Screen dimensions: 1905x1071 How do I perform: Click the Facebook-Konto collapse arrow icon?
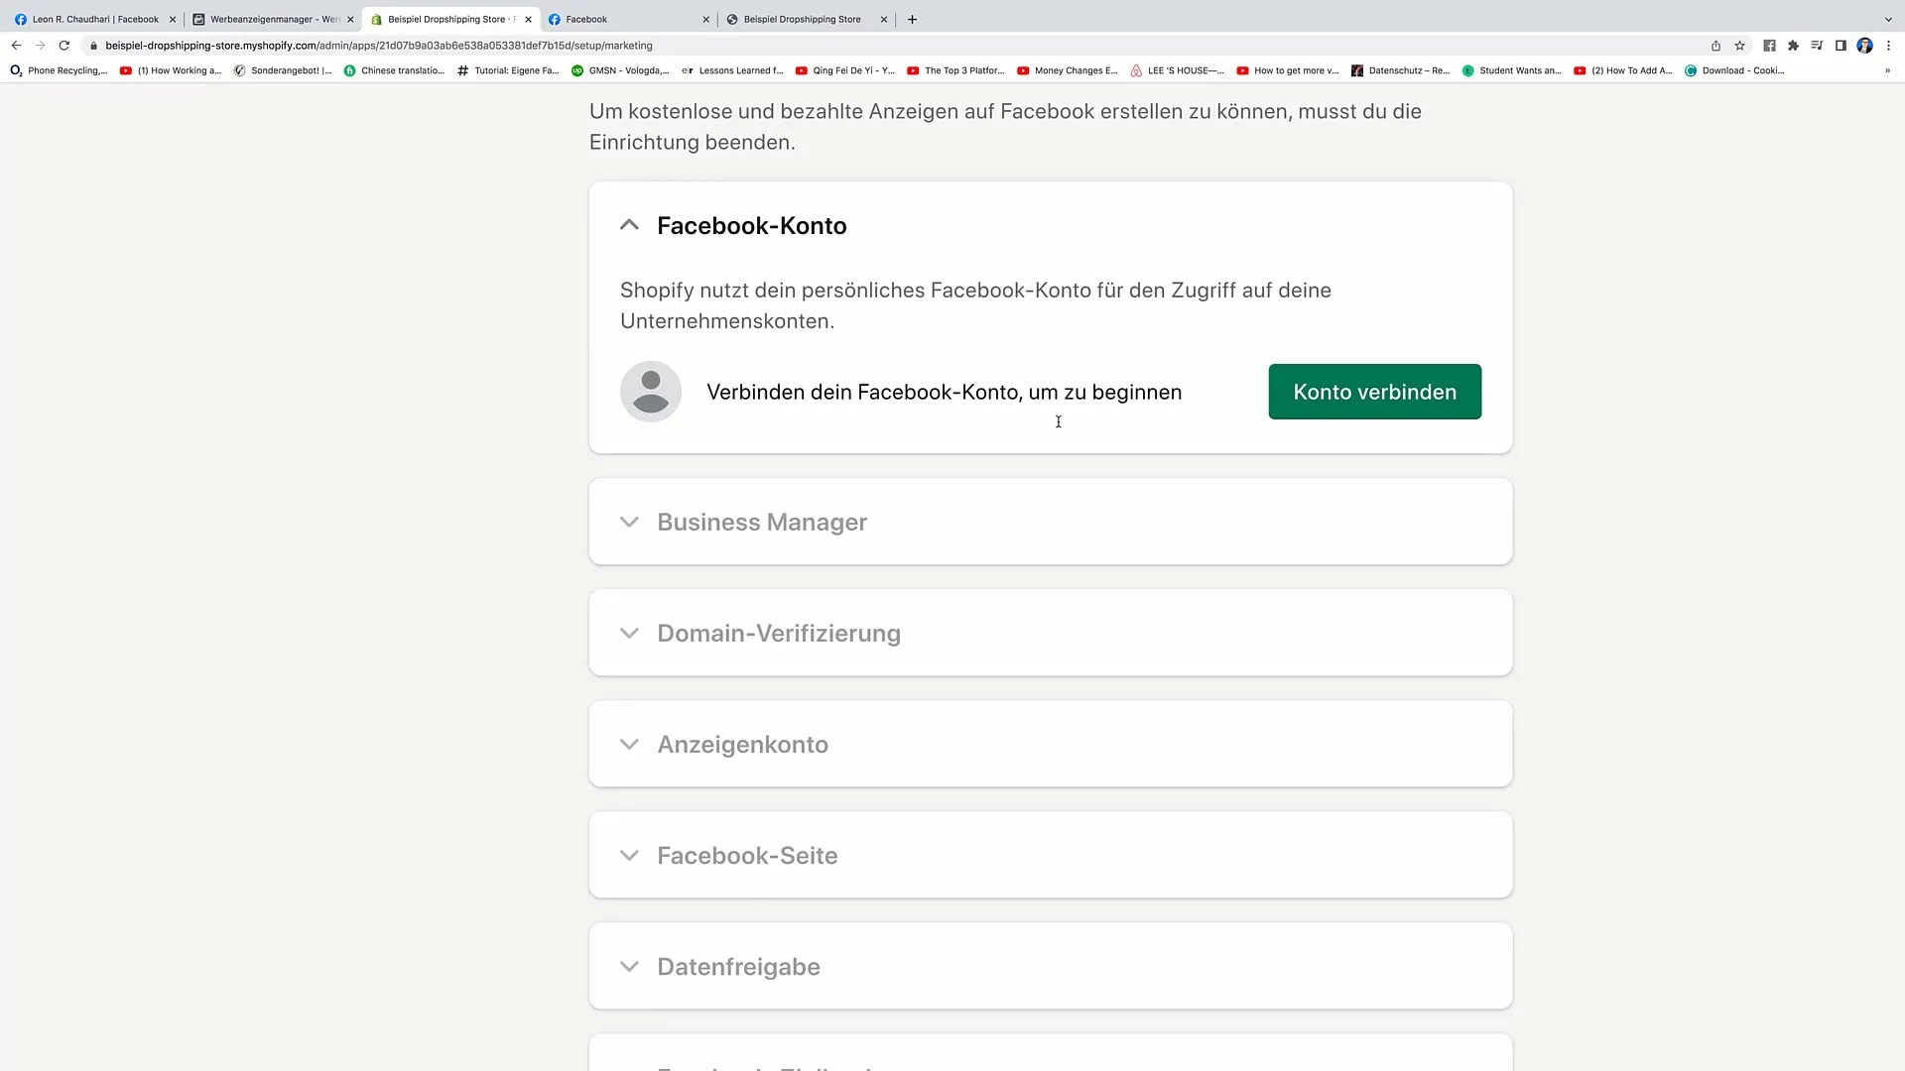(x=629, y=225)
